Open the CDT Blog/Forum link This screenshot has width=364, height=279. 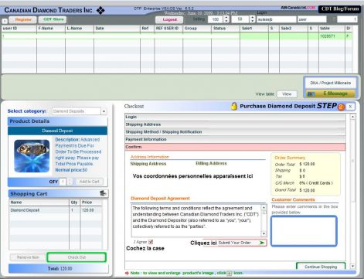click(x=339, y=9)
